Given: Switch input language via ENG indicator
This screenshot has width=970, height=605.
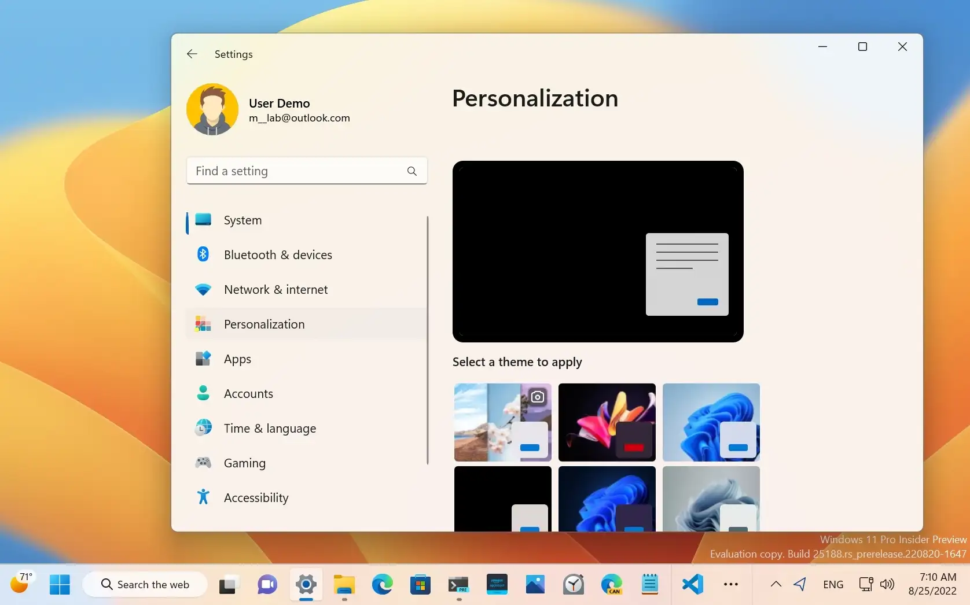Looking at the screenshot, I should 833,585.
